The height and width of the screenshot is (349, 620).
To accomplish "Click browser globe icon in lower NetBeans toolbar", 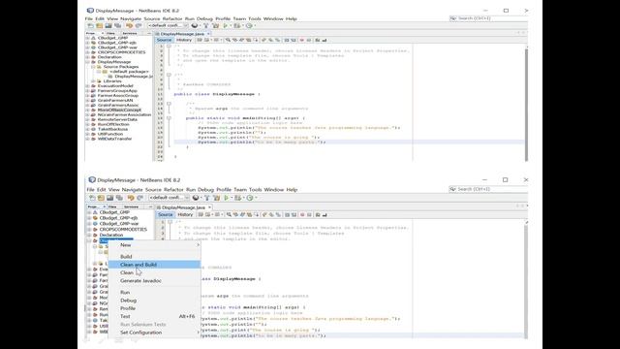I will 196,198.
